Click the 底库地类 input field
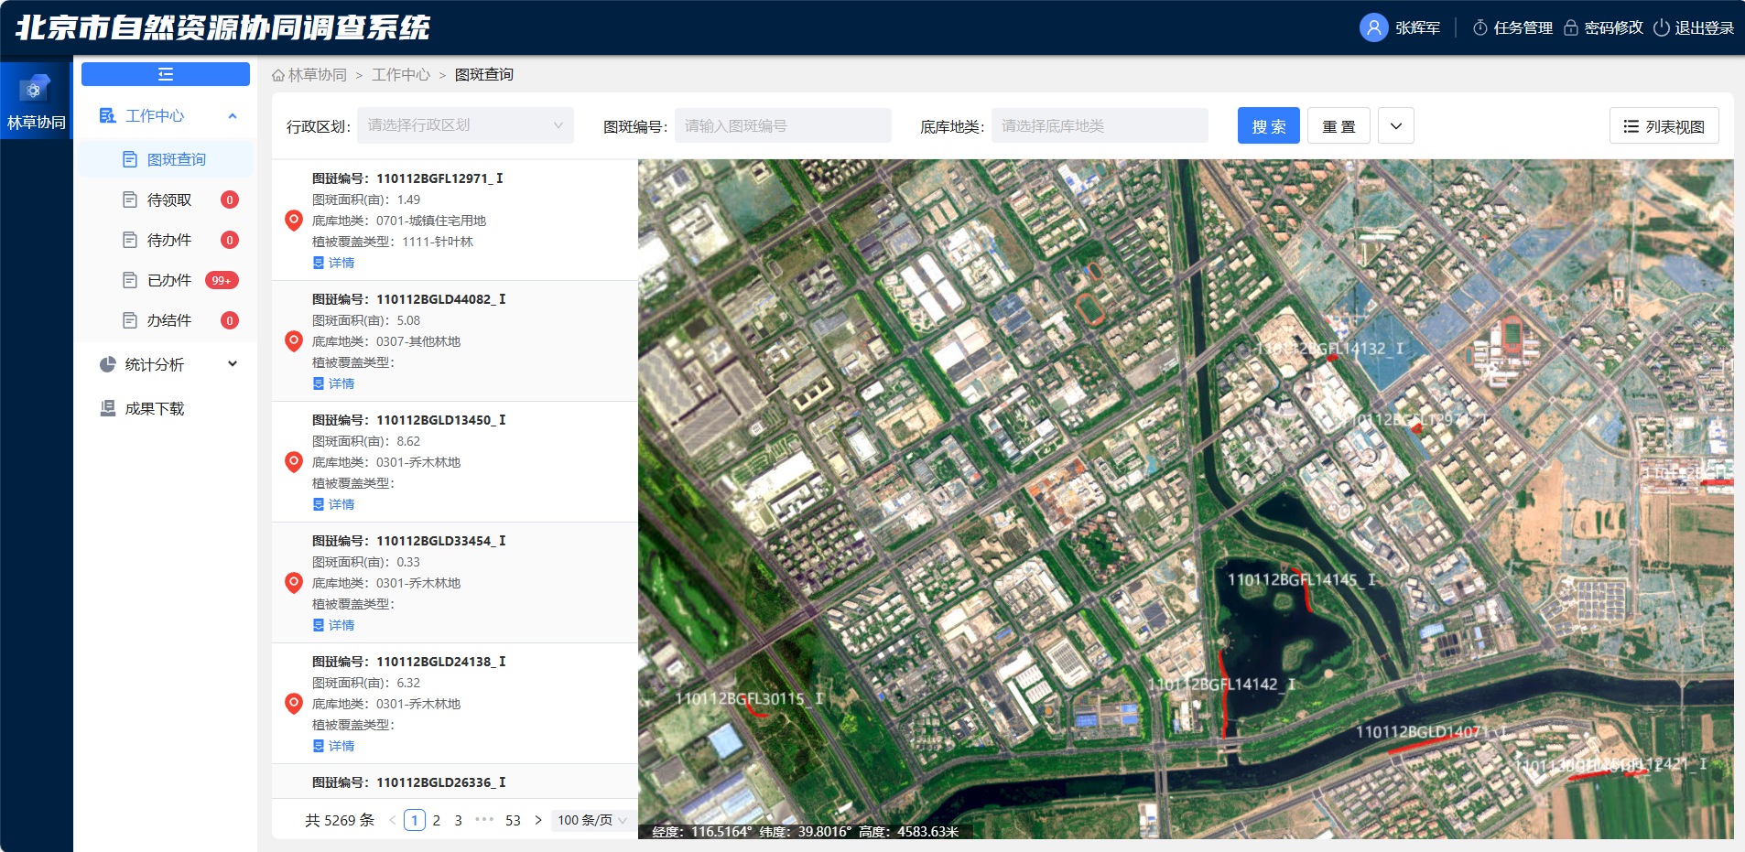The image size is (1745, 852). (1100, 125)
